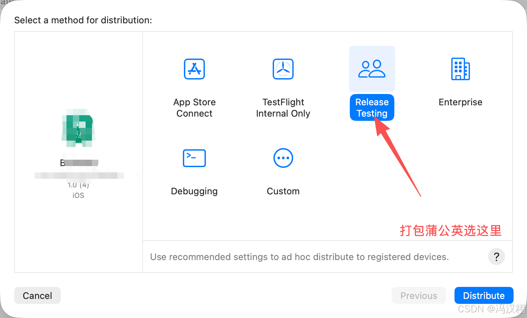
Task: Click the app version 1.0 (4) text
Action: coord(78,185)
